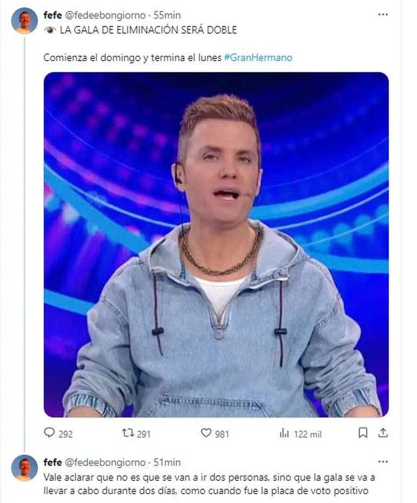Click the reply icon with 292 replies

[x=50, y=433]
